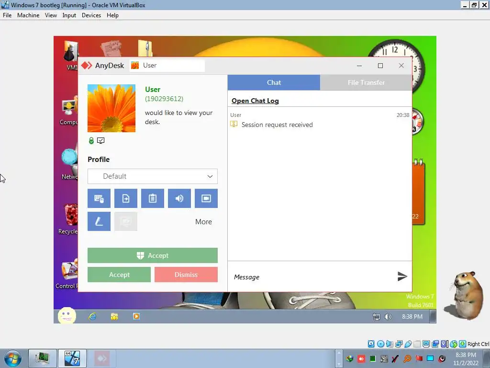
Task: Click VirtualBox network adapters status icon
Action: [399, 344]
